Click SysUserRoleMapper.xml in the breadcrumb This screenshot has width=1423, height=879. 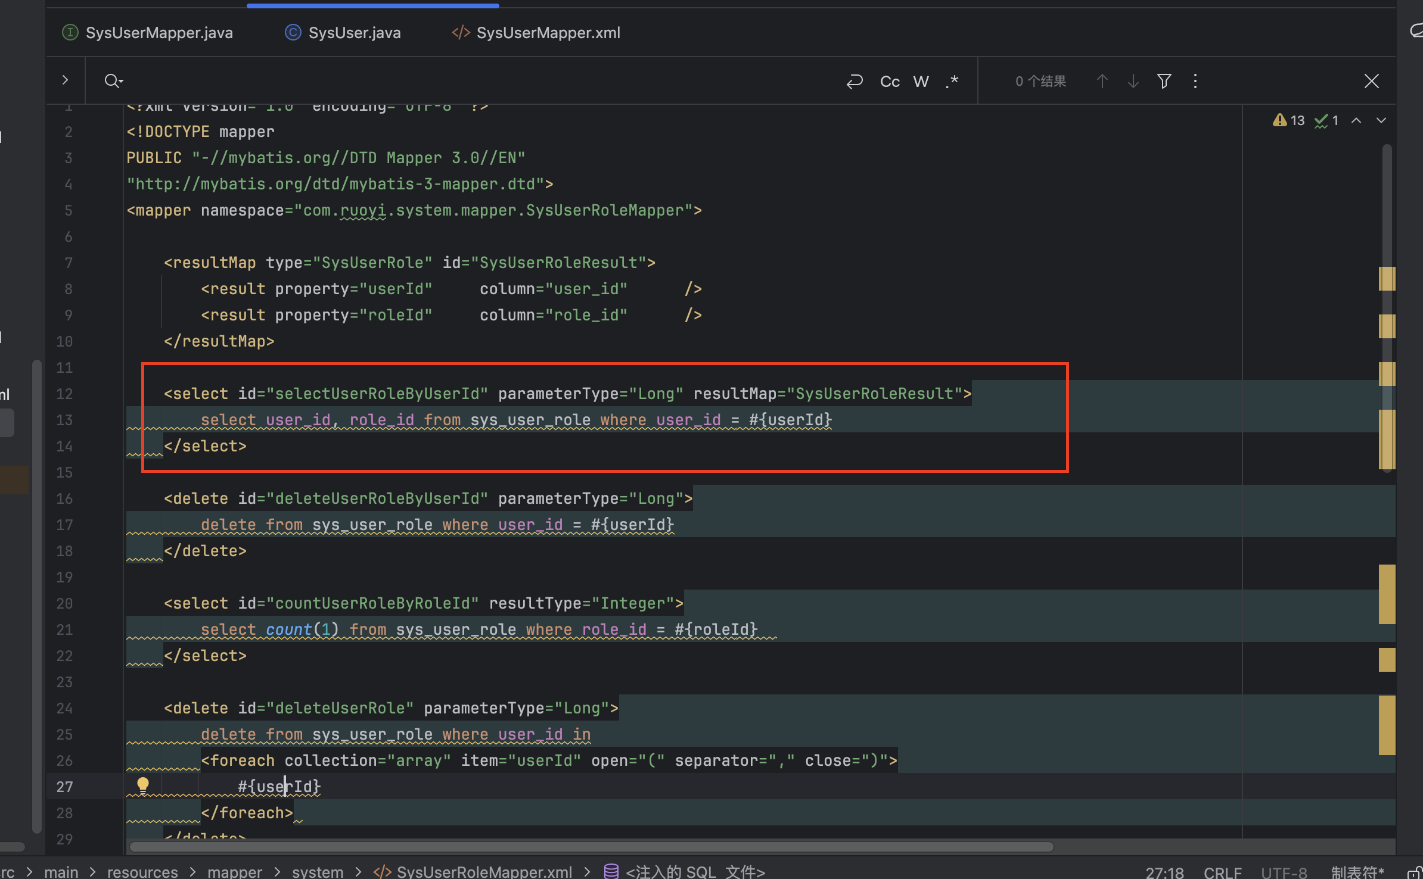tap(484, 872)
